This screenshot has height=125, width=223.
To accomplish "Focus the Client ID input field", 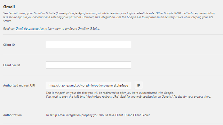I will [x=88, y=45].
